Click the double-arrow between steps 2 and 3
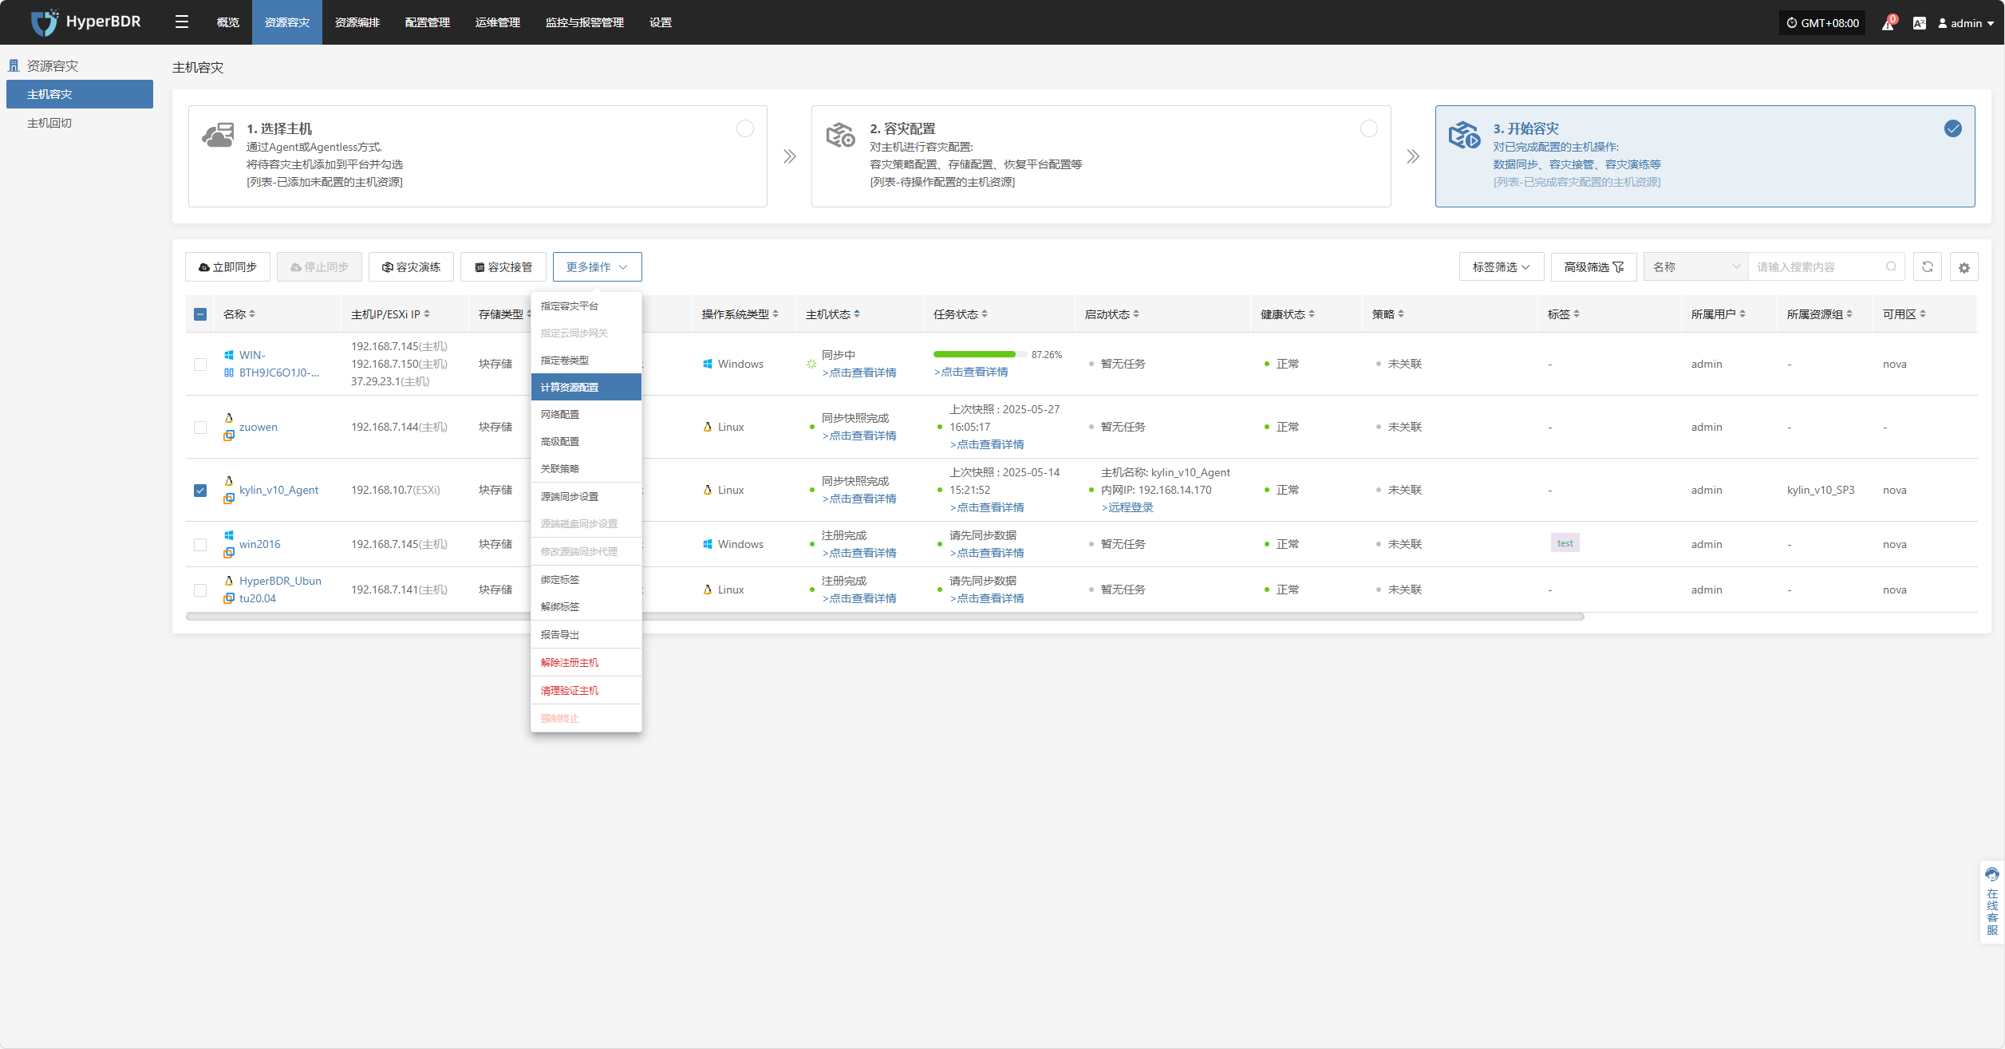Viewport: 2005px width, 1049px height. tap(1413, 156)
